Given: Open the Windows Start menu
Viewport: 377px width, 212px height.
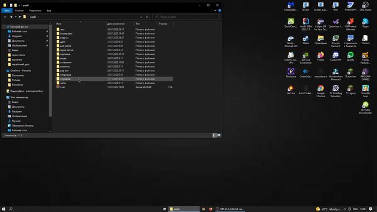Looking at the screenshot, I should [x=4, y=209].
